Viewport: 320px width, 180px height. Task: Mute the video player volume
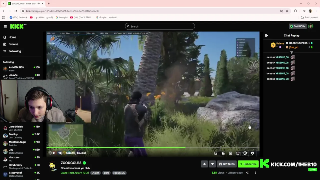(60, 153)
